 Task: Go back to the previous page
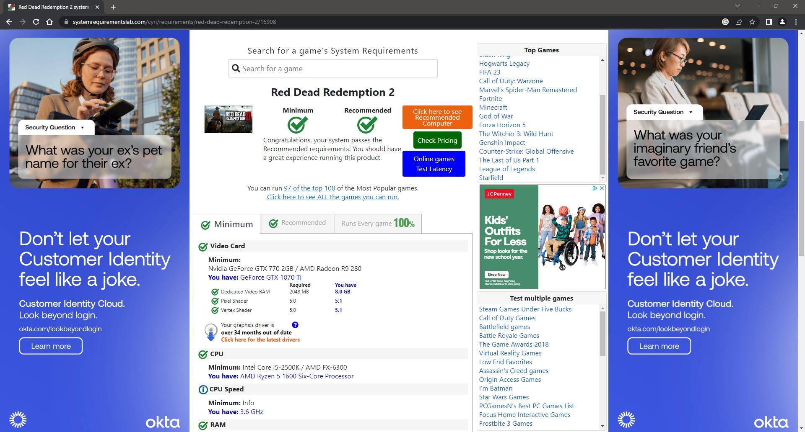coord(9,22)
